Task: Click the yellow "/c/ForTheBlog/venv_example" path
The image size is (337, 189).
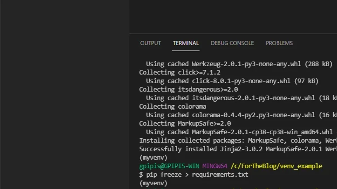Action: [x=276, y=166]
